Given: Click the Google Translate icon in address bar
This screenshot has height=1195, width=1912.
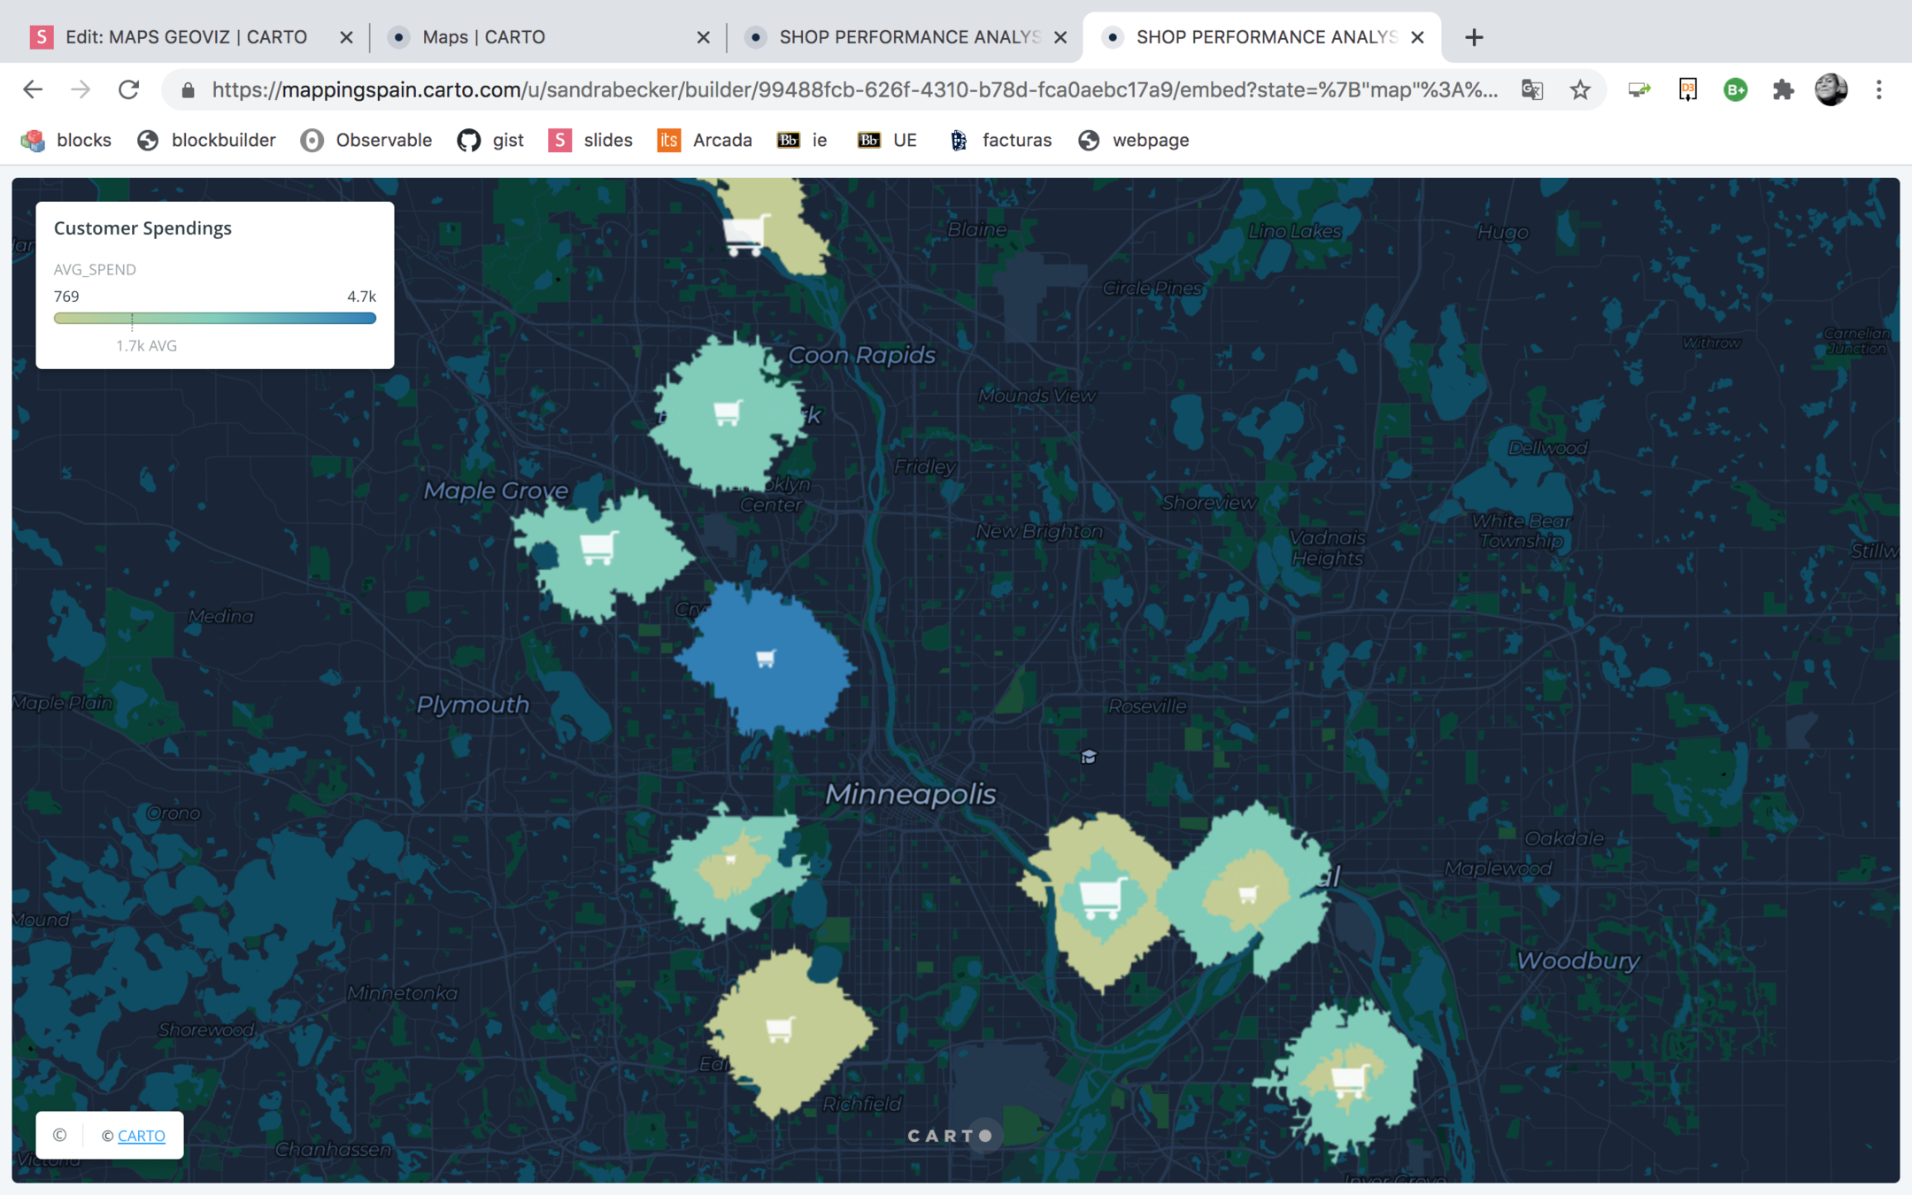Looking at the screenshot, I should pos(1532,89).
